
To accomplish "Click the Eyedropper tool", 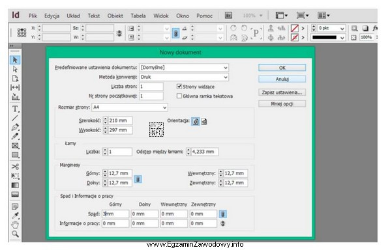I will click(15, 215).
